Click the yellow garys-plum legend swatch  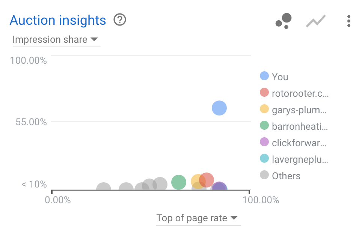(264, 109)
